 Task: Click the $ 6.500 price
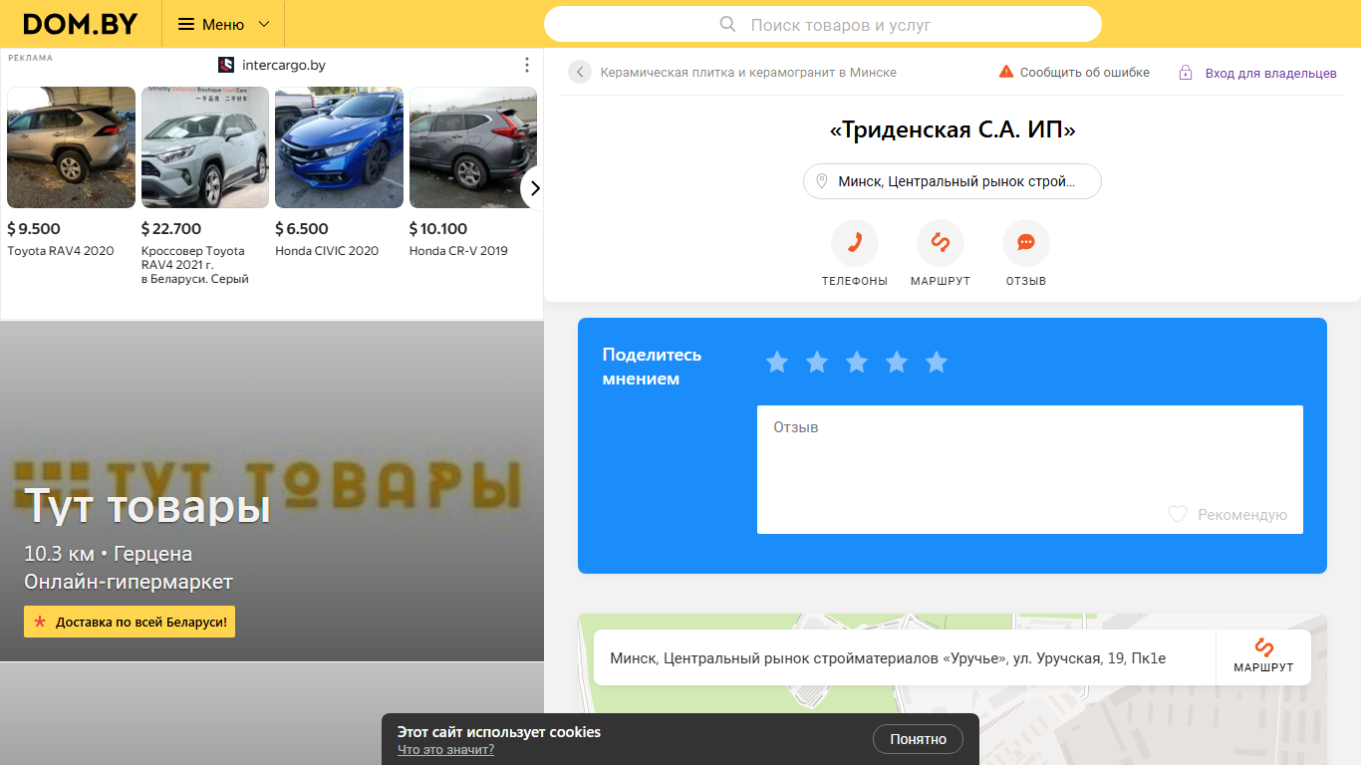coord(302,229)
